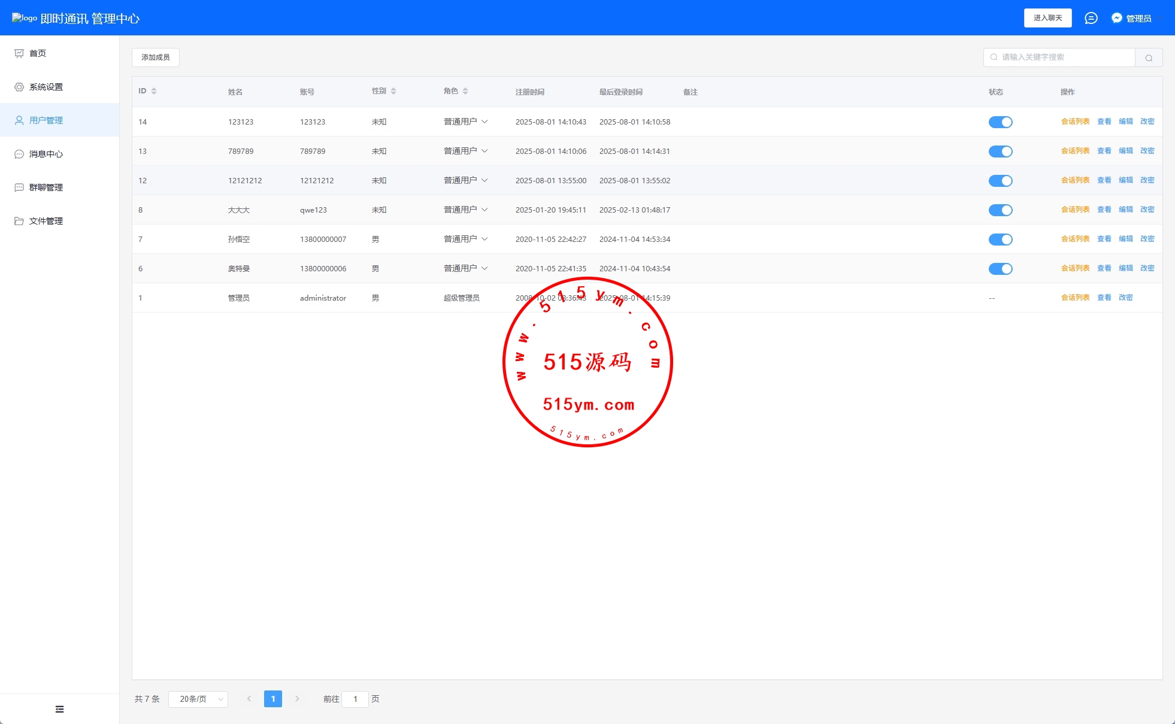Sort the table by ID column arrows

click(154, 91)
